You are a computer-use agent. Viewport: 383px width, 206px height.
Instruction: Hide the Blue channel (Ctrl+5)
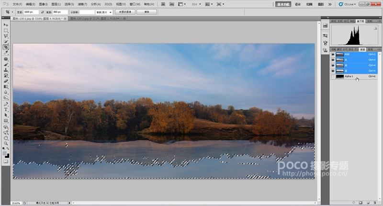tap(333, 71)
